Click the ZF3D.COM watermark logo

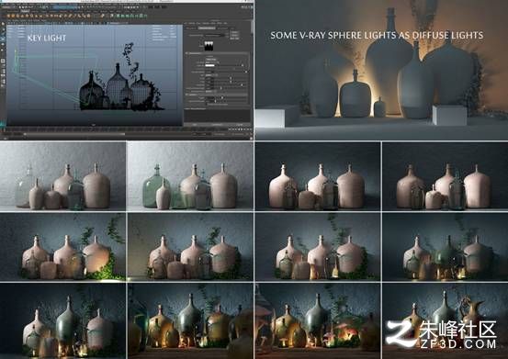[442, 335]
